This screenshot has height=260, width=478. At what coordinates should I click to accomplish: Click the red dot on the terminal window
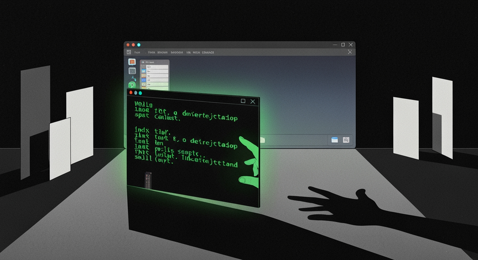click(131, 93)
